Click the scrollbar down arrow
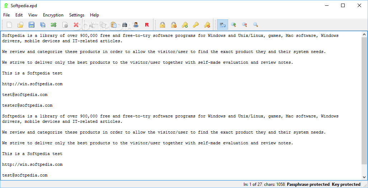Viewport: 368px width, 188px height. (x=364, y=177)
